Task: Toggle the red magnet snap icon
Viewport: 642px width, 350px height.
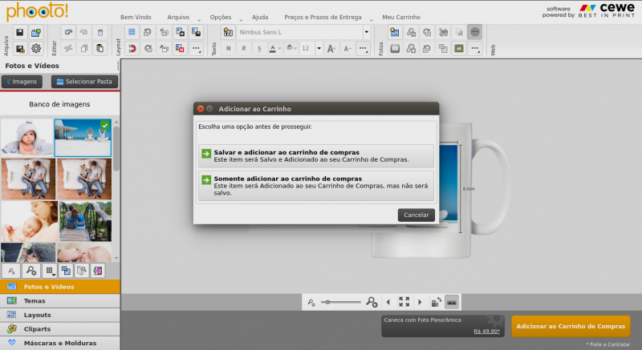Action: (132, 49)
